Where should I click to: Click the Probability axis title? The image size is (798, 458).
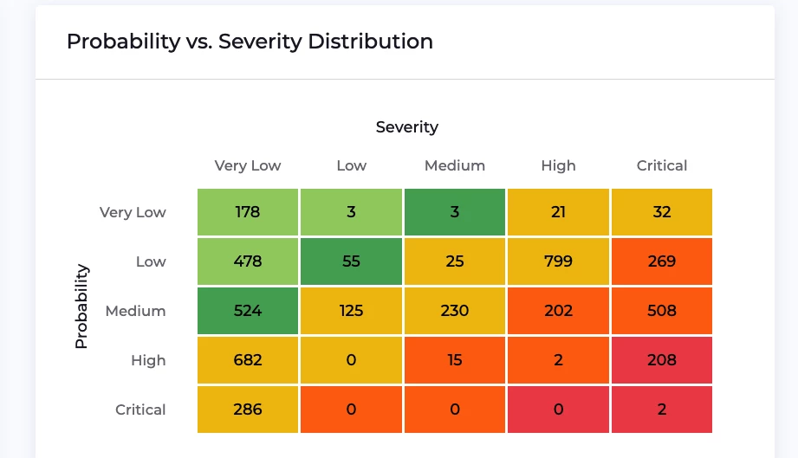tap(81, 306)
